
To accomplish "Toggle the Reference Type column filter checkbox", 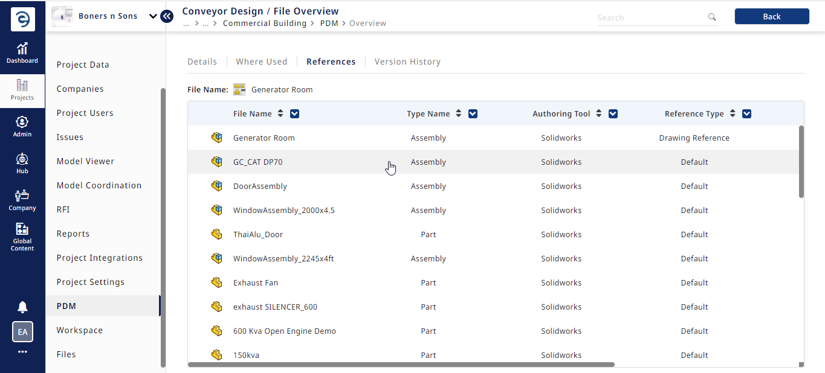I will (x=746, y=113).
